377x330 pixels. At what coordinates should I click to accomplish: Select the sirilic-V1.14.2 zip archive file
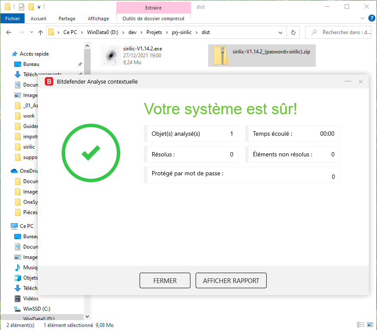[x=262, y=56]
